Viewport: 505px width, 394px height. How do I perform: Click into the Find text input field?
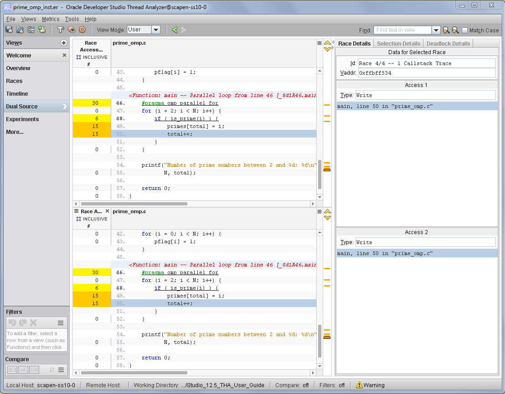[402, 30]
